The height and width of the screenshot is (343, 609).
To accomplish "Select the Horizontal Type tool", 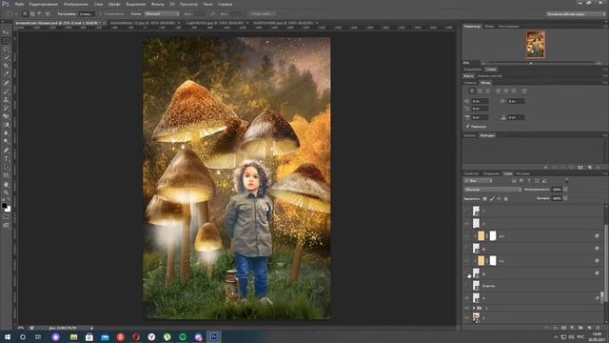I will (x=6, y=159).
